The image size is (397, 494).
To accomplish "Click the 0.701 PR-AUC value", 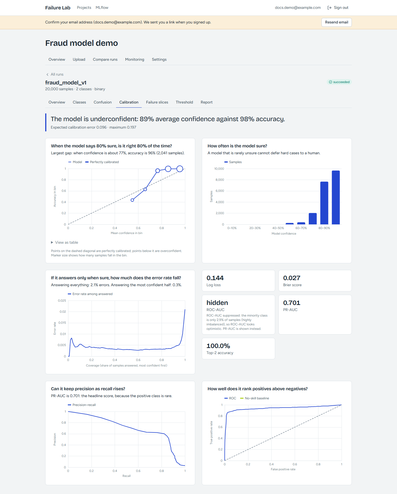I will click(x=292, y=303).
